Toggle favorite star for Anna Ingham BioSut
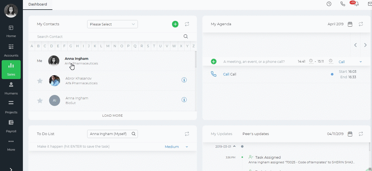 [x=40, y=100]
